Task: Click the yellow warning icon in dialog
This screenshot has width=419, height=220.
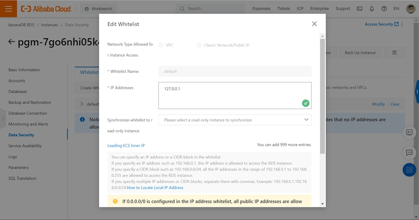Action: point(115,201)
